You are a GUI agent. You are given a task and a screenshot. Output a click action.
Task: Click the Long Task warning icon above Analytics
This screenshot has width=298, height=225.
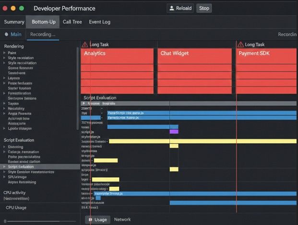(84, 44)
